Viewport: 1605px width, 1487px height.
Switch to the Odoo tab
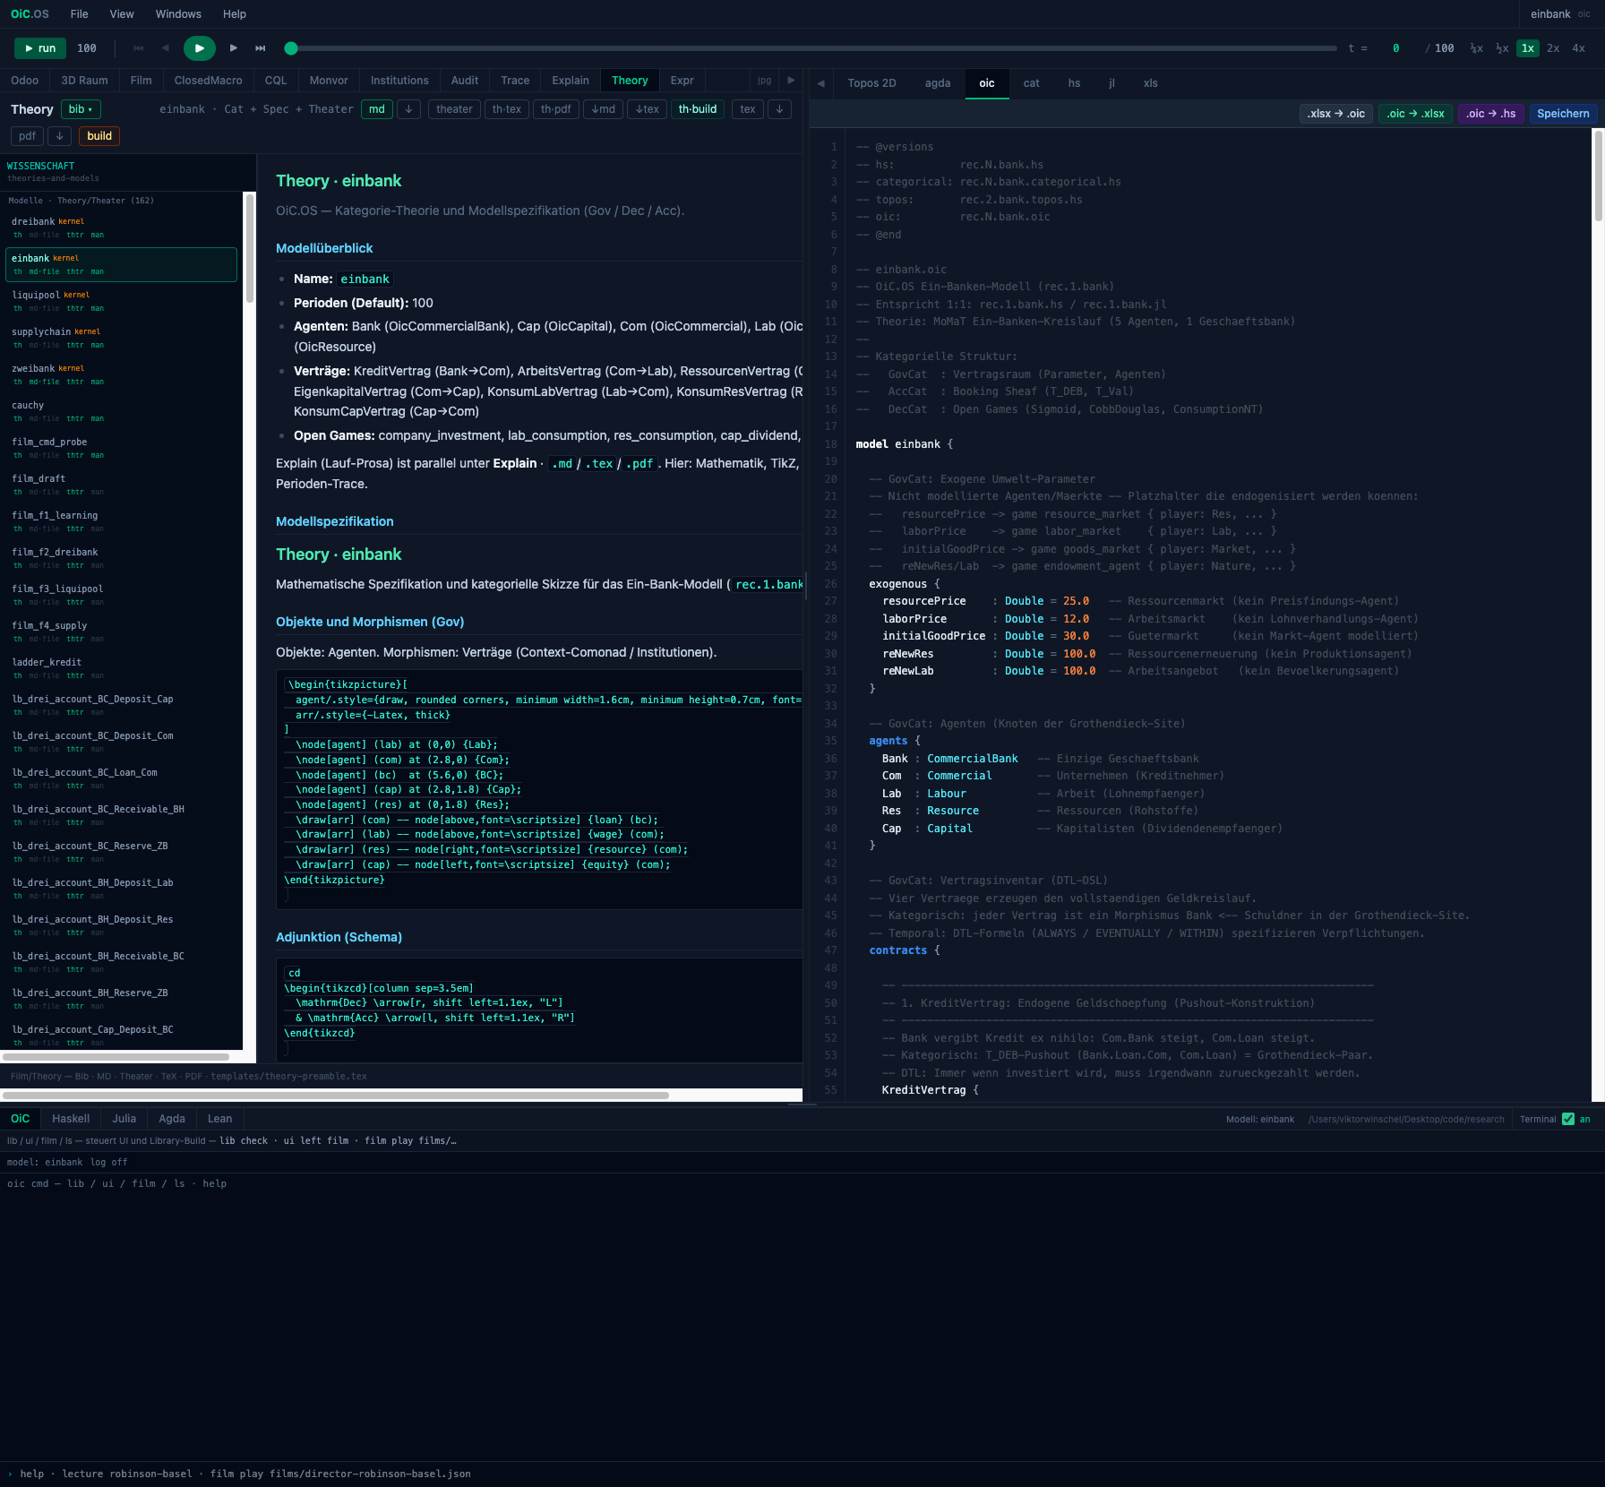click(25, 81)
